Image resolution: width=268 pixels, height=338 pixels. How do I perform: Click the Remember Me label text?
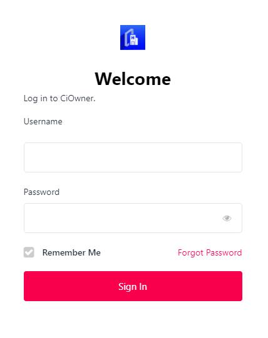(x=71, y=252)
